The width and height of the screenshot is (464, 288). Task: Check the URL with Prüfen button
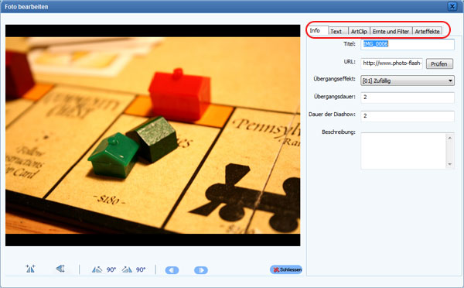(x=439, y=63)
